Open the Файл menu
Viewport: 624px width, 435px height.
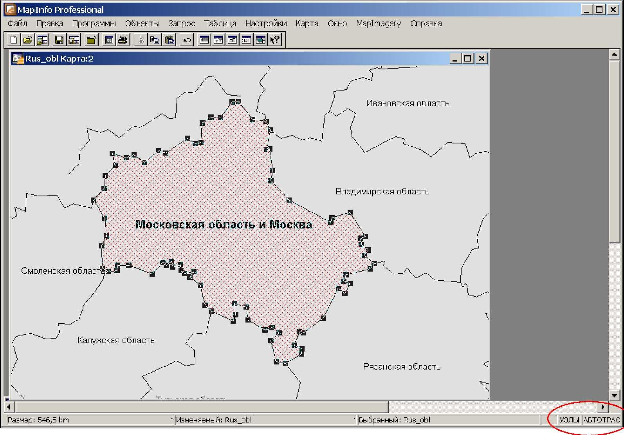[18, 24]
